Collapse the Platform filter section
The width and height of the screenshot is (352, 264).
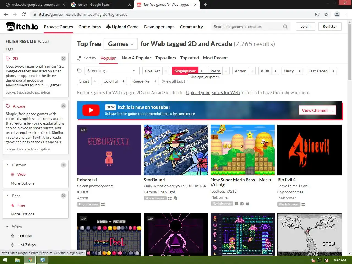point(7,165)
